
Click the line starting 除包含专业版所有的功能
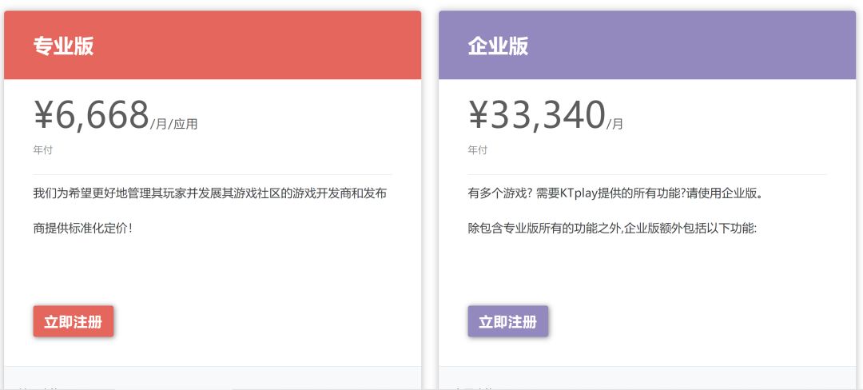click(x=611, y=228)
